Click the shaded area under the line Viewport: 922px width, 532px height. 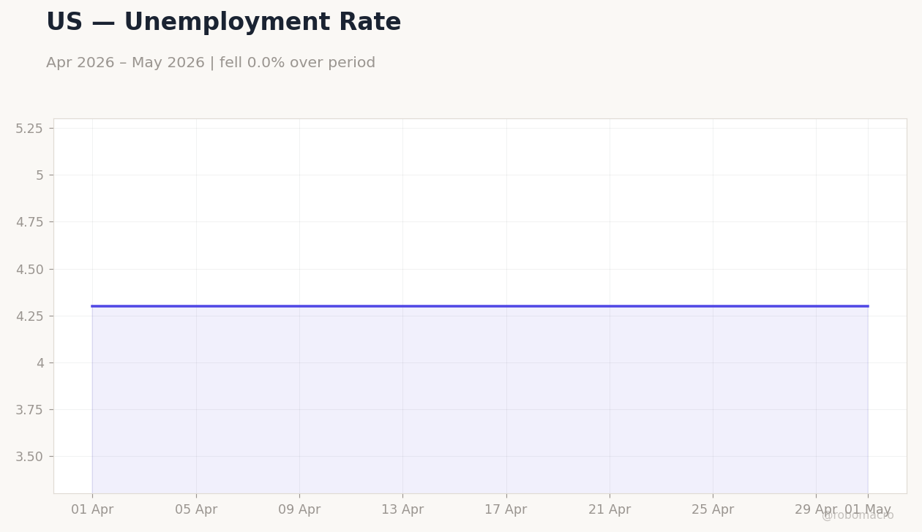(x=480, y=400)
